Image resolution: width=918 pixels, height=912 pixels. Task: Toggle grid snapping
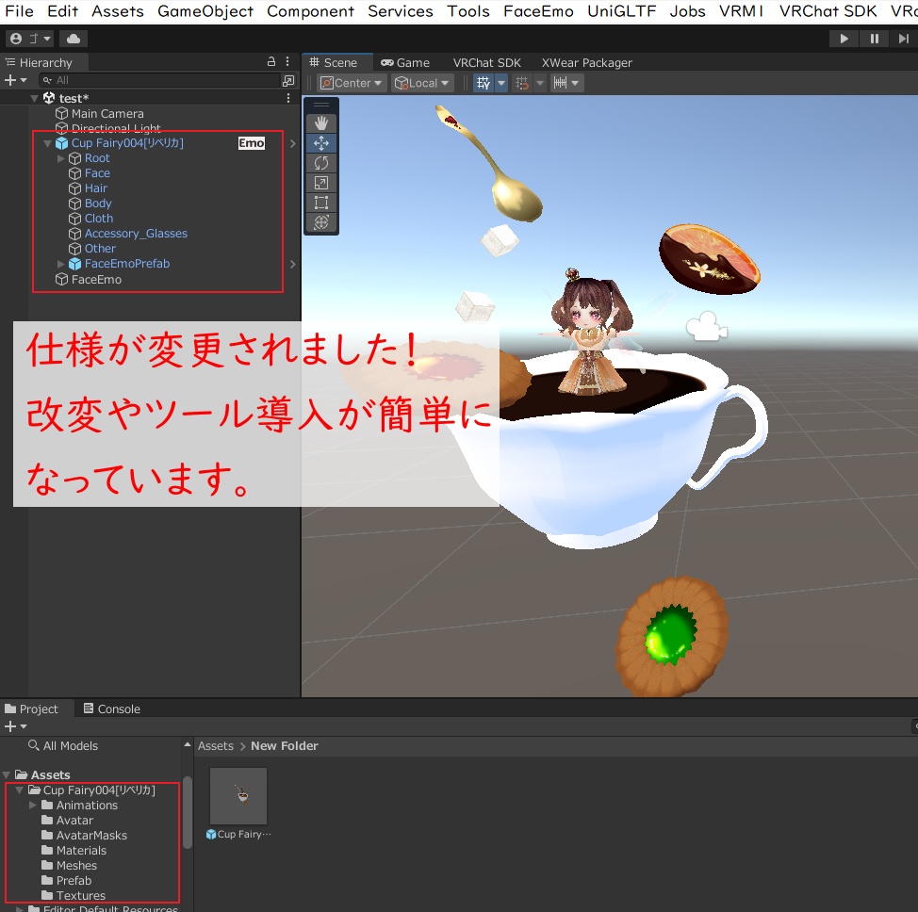pos(521,83)
